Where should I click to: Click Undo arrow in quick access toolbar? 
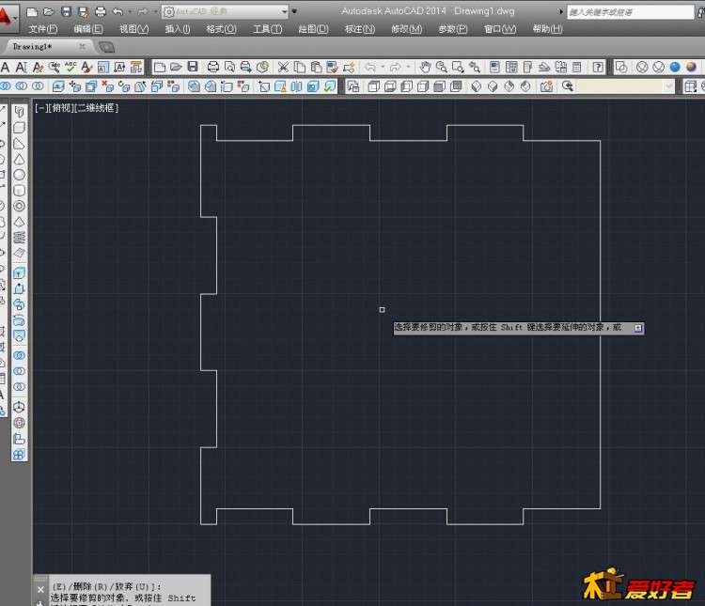[118, 11]
